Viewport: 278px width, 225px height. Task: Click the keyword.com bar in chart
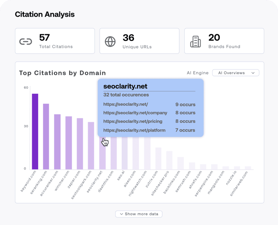pos(35,131)
